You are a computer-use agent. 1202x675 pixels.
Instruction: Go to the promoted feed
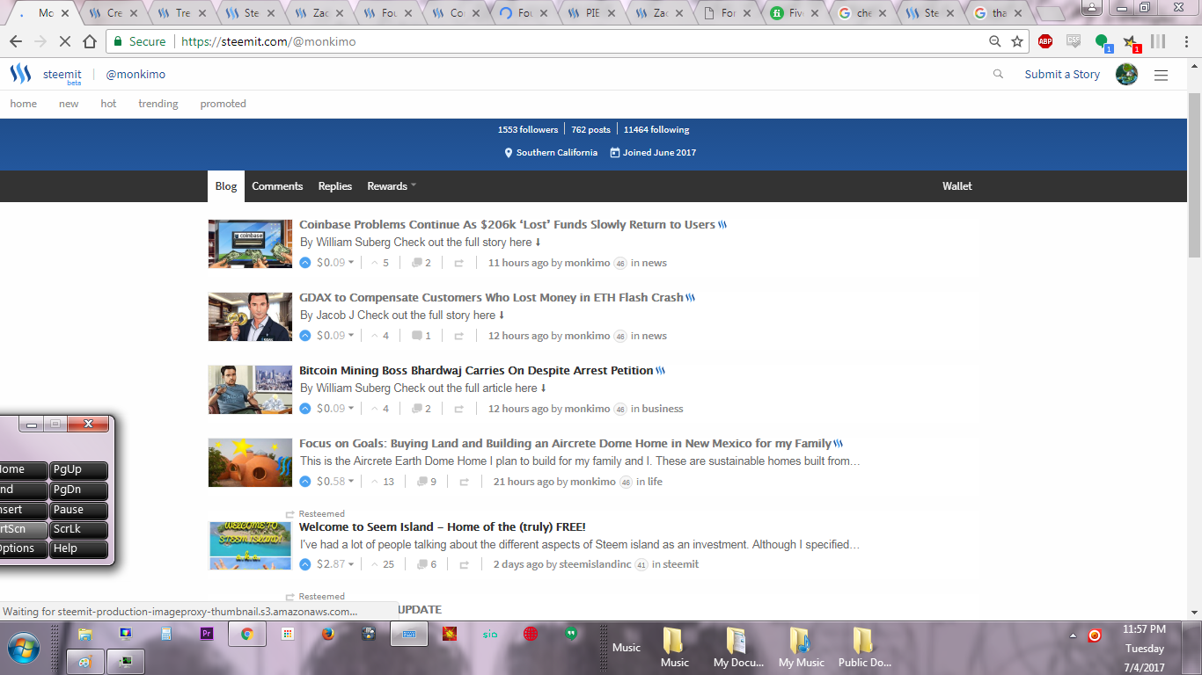pyautogui.click(x=223, y=104)
